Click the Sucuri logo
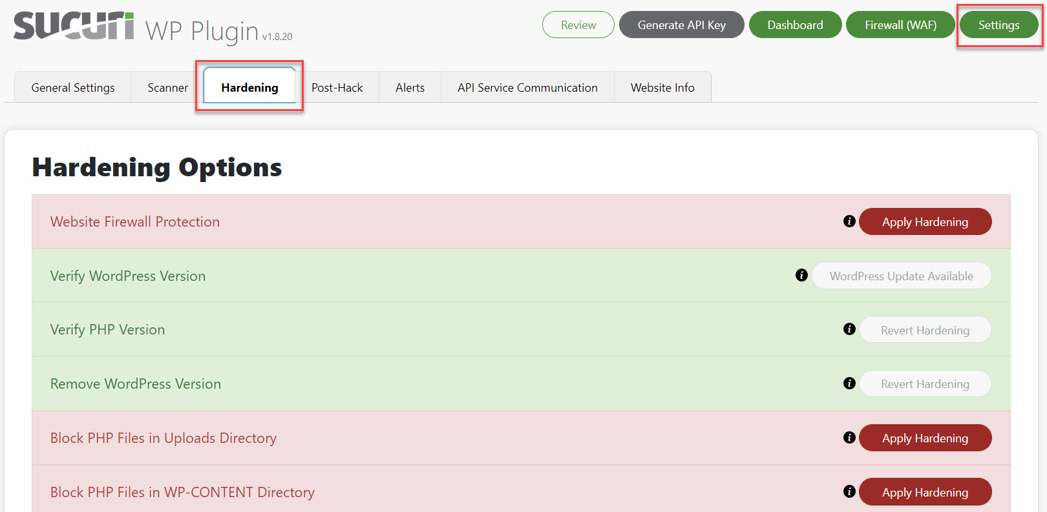 coord(74,26)
